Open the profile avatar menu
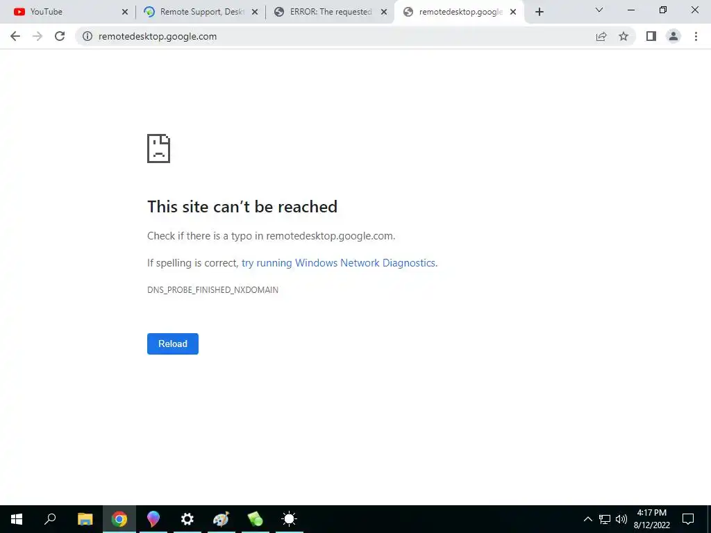 (x=674, y=36)
